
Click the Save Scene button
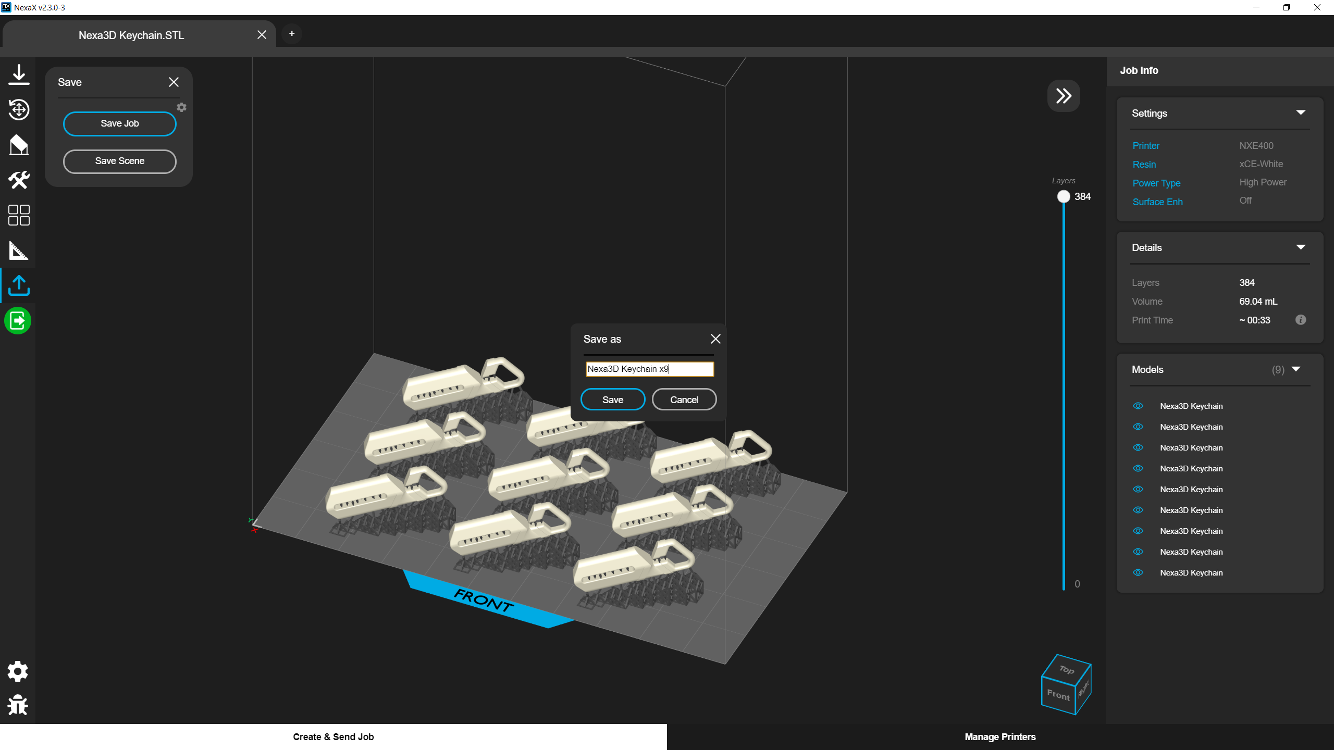pyautogui.click(x=120, y=161)
